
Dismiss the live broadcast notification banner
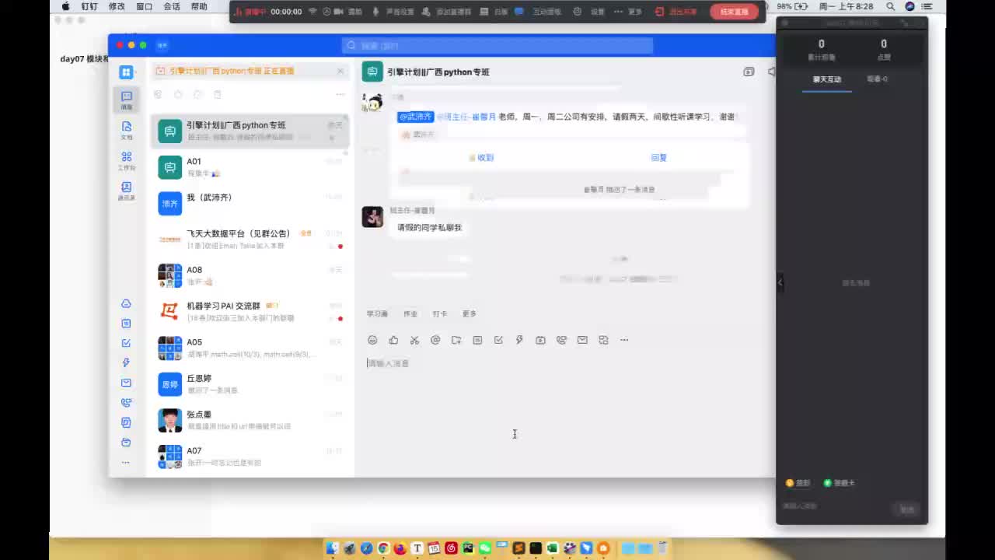[340, 71]
